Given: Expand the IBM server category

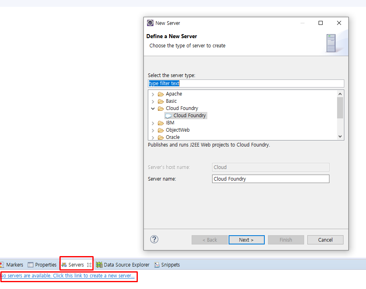Looking at the screenshot, I should click(153, 123).
